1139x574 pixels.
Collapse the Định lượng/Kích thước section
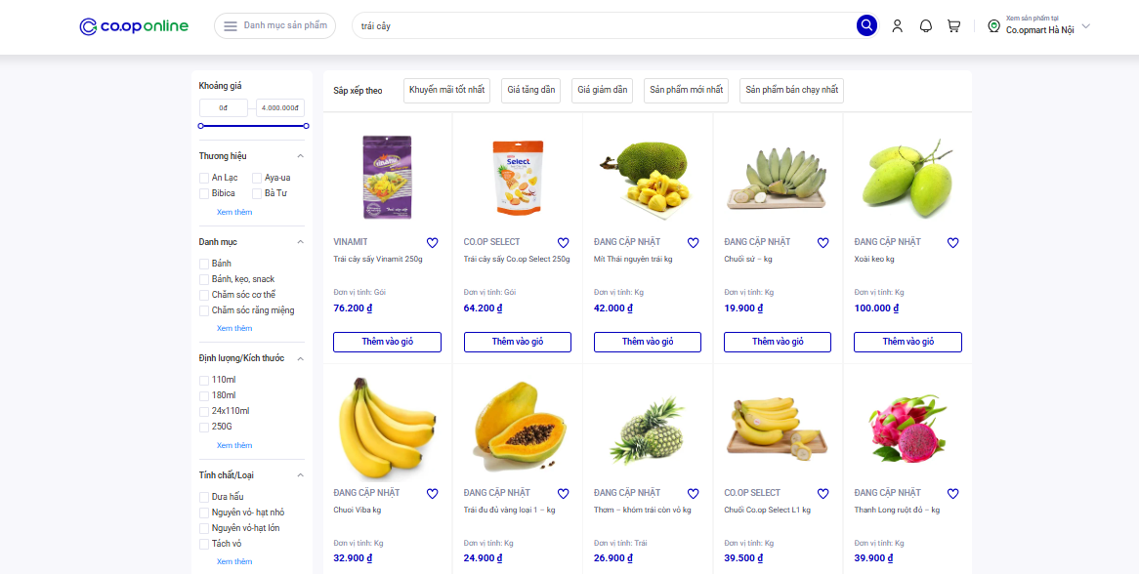tap(300, 358)
